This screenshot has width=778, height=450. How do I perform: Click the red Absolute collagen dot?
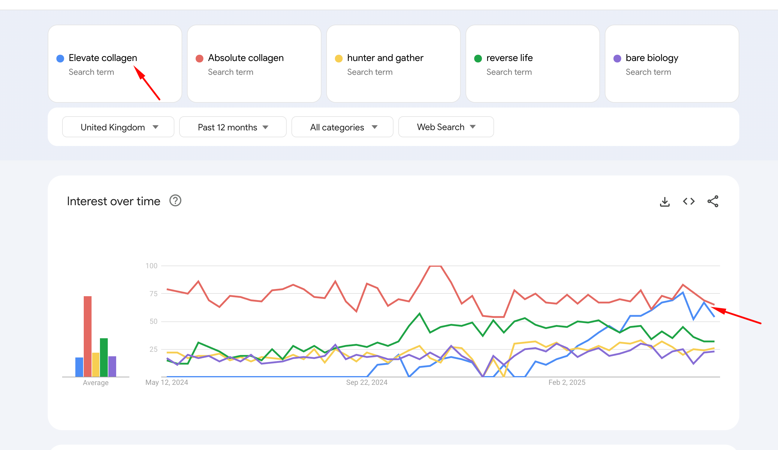tap(199, 58)
